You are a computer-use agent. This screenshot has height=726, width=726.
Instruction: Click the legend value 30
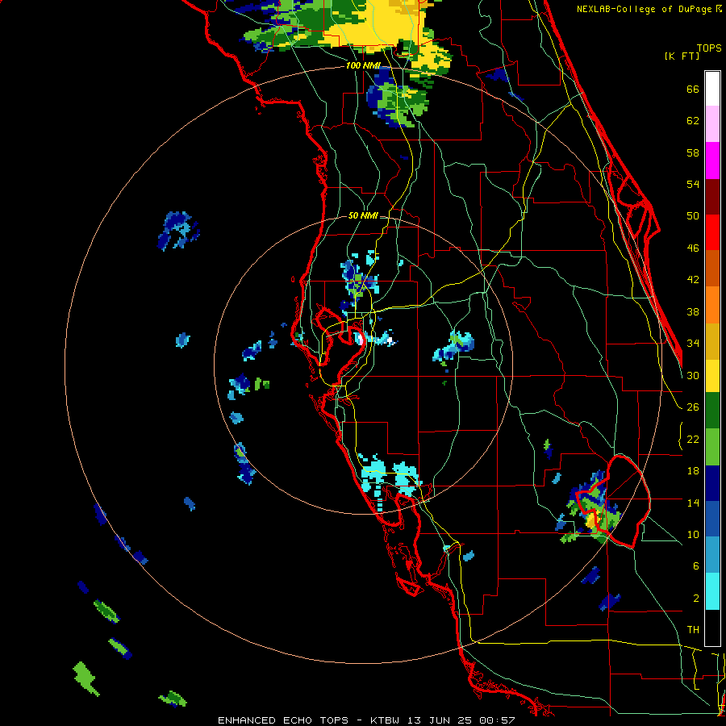tap(693, 375)
